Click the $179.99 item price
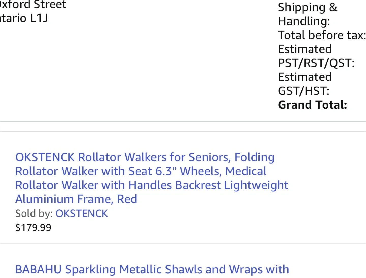 (33, 227)
